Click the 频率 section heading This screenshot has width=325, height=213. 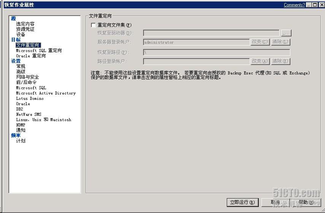click(16, 136)
